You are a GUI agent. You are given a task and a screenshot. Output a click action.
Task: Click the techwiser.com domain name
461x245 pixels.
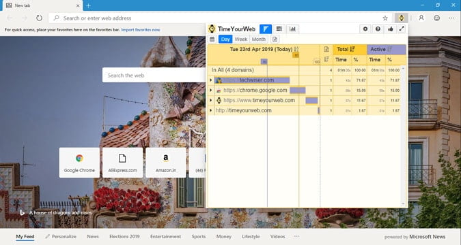tap(256, 80)
